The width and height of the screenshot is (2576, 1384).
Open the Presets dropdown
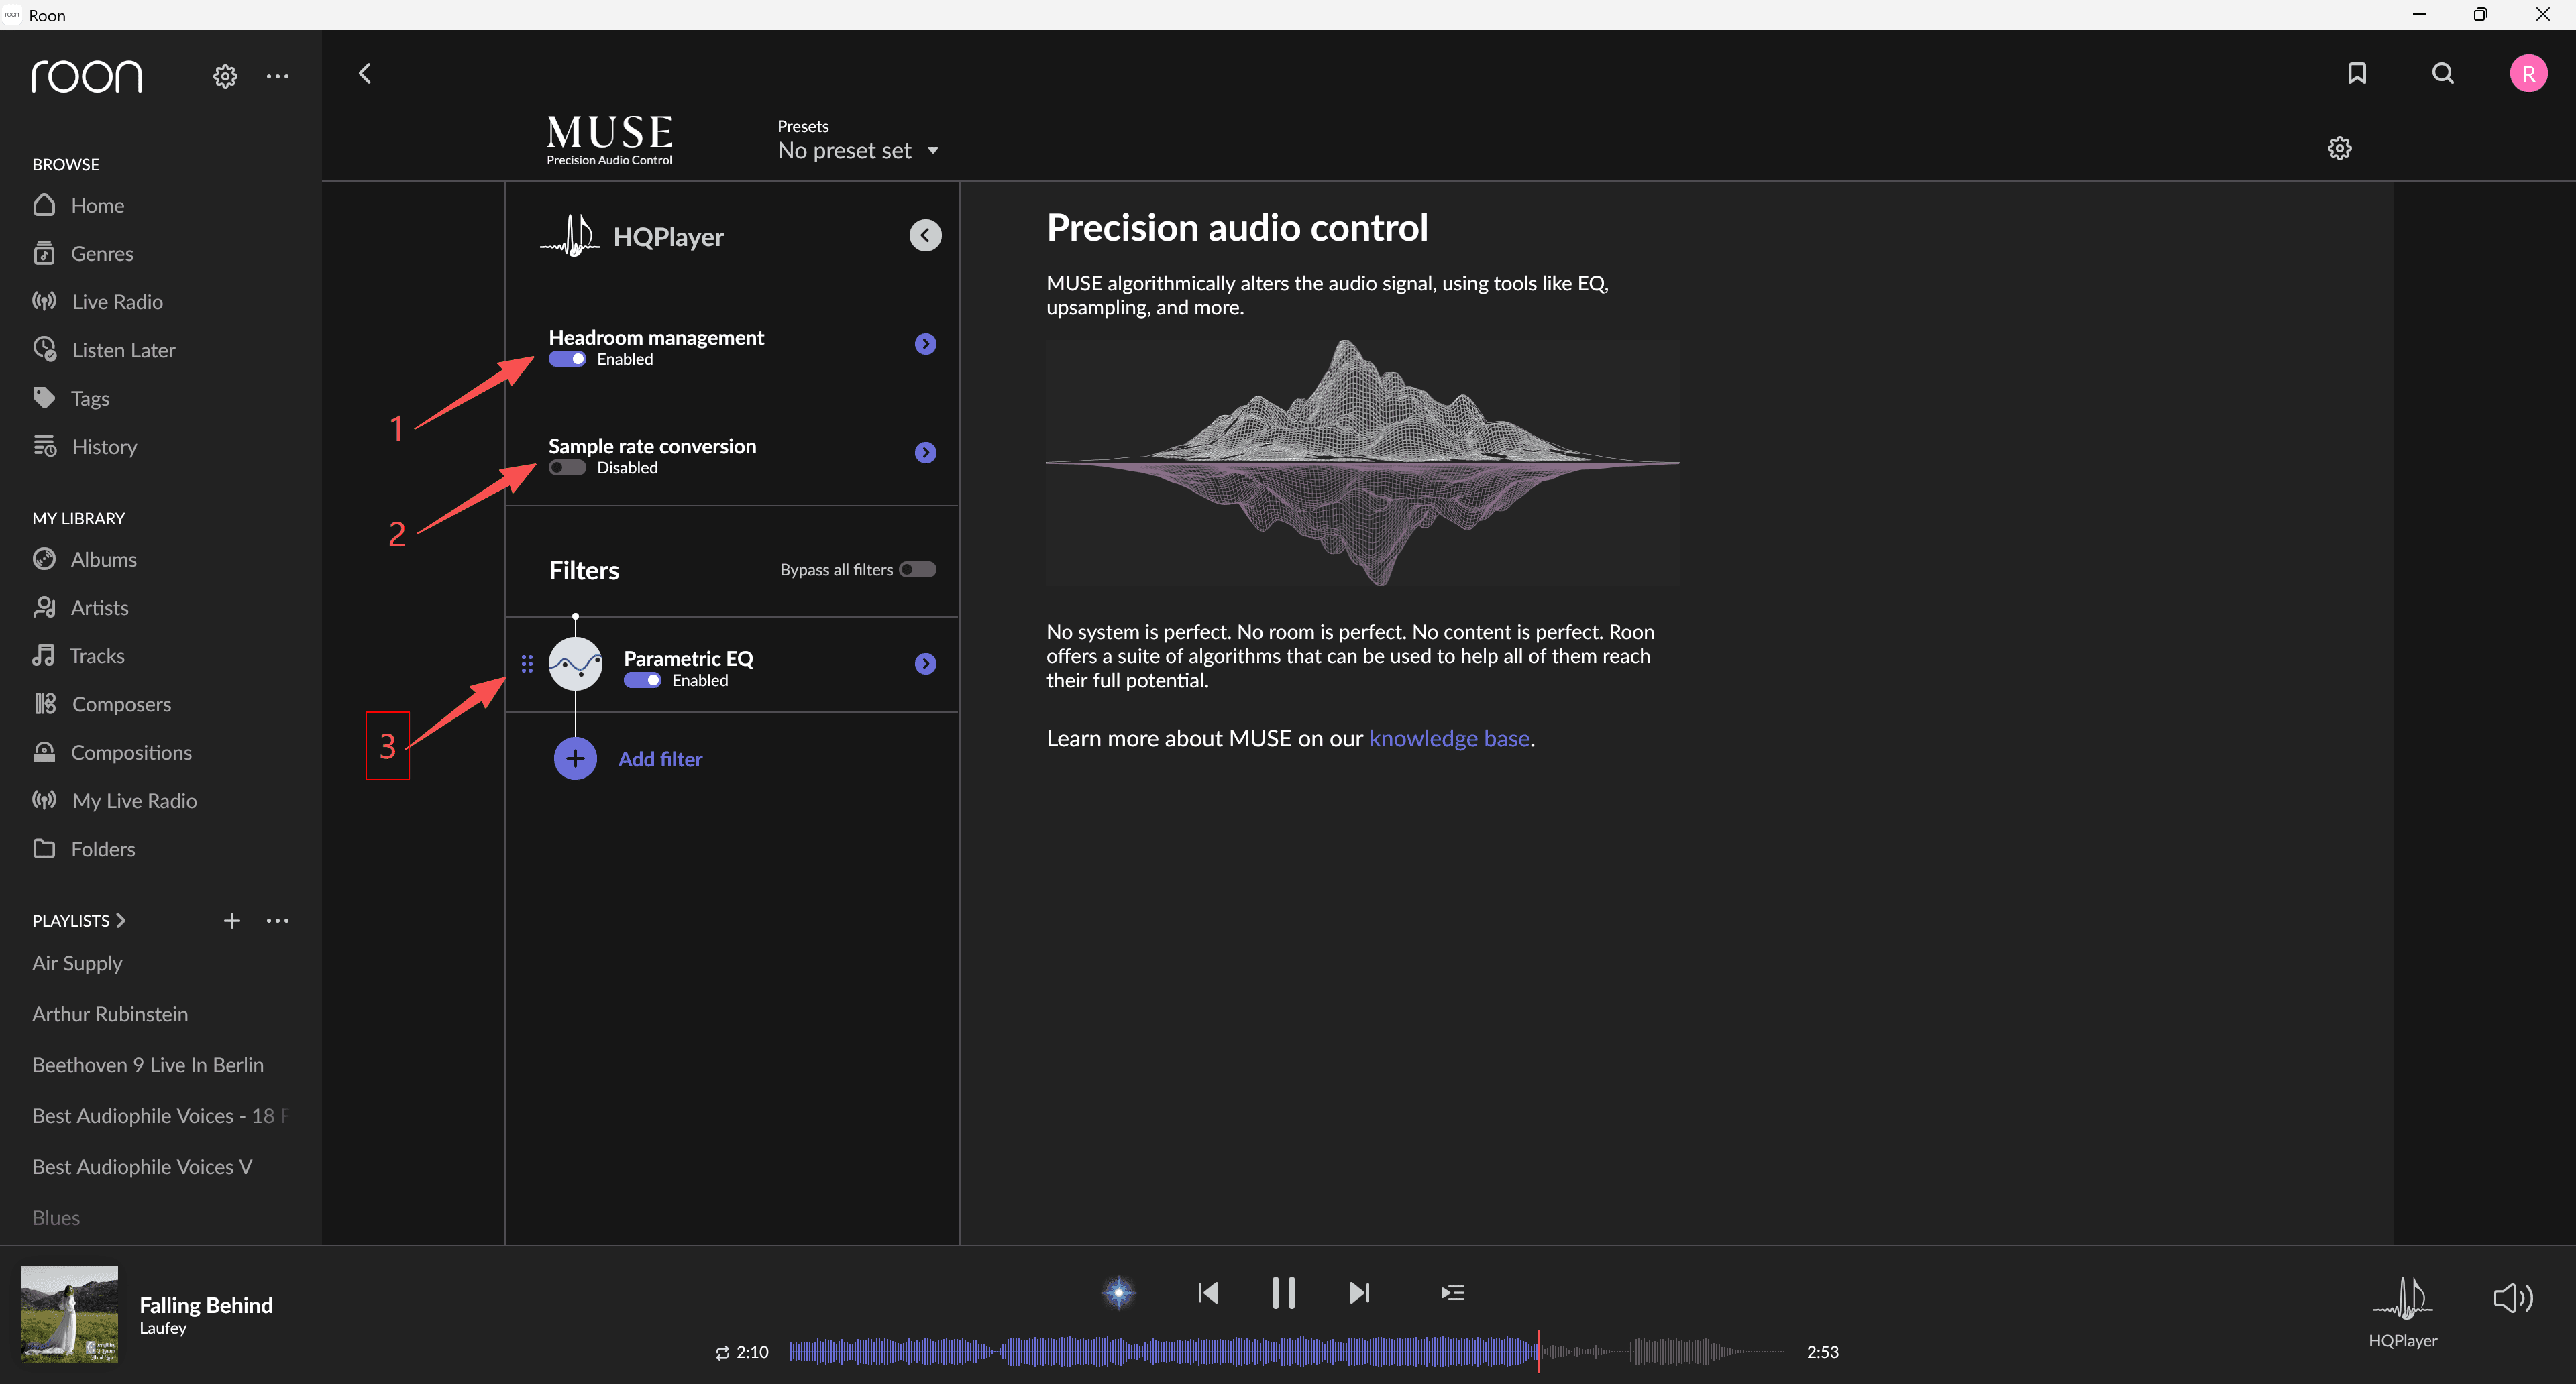click(x=859, y=151)
